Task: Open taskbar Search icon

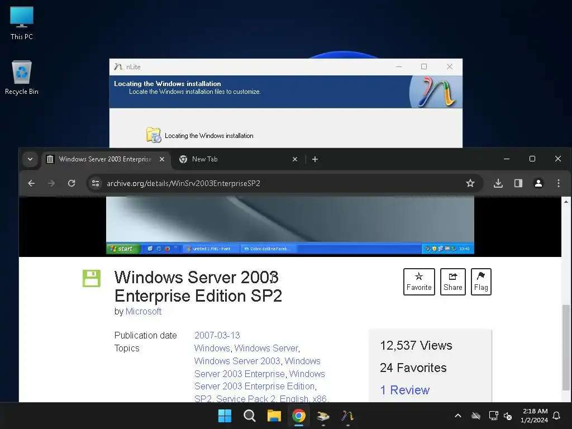Action: [x=250, y=416]
